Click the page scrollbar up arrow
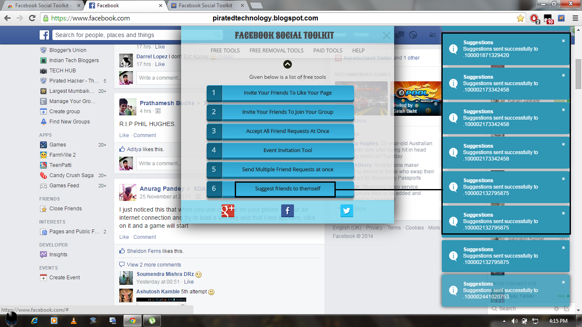This screenshot has height=327, width=582. 578,30
